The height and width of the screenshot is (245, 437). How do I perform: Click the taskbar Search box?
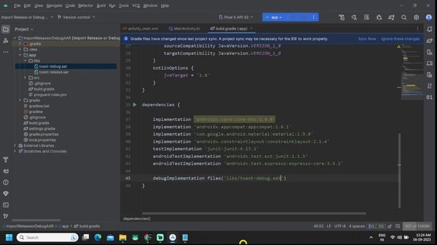pyautogui.click(x=47, y=238)
